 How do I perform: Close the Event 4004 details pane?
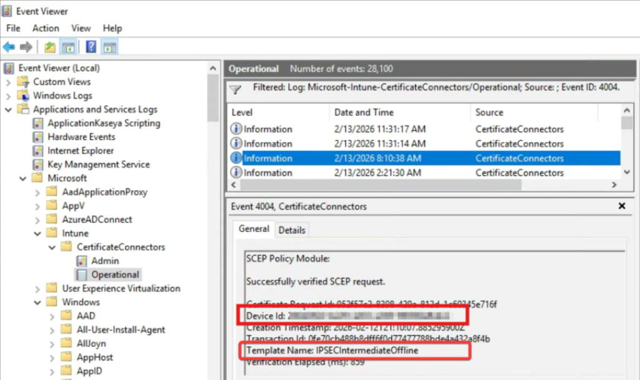[622, 206]
